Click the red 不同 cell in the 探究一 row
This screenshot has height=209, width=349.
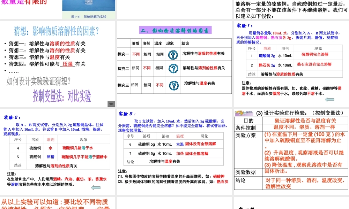[x=136, y=54]
